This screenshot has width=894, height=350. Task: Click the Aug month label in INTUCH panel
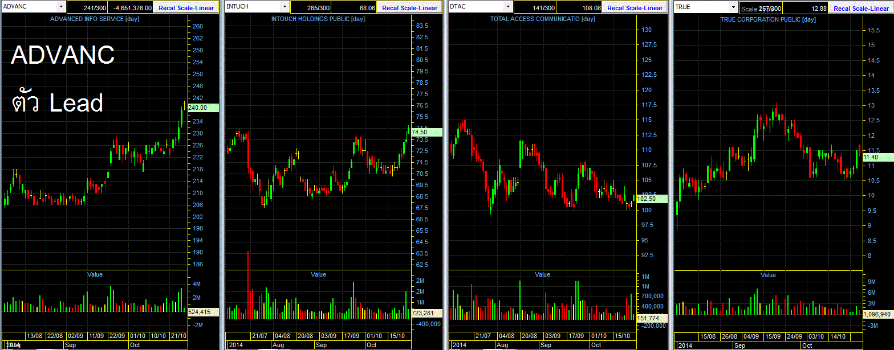(x=278, y=345)
